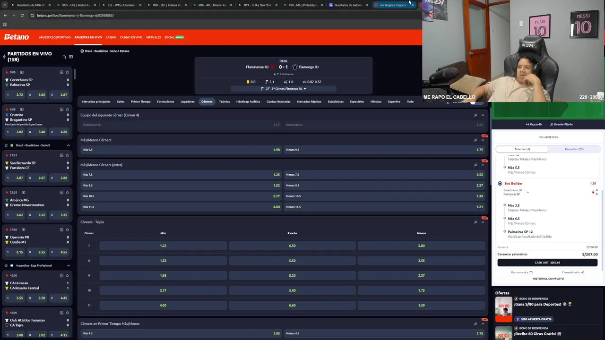This screenshot has height=340, width=605.
Task: Open the Tarjetas market tab
Action: click(x=225, y=102)
